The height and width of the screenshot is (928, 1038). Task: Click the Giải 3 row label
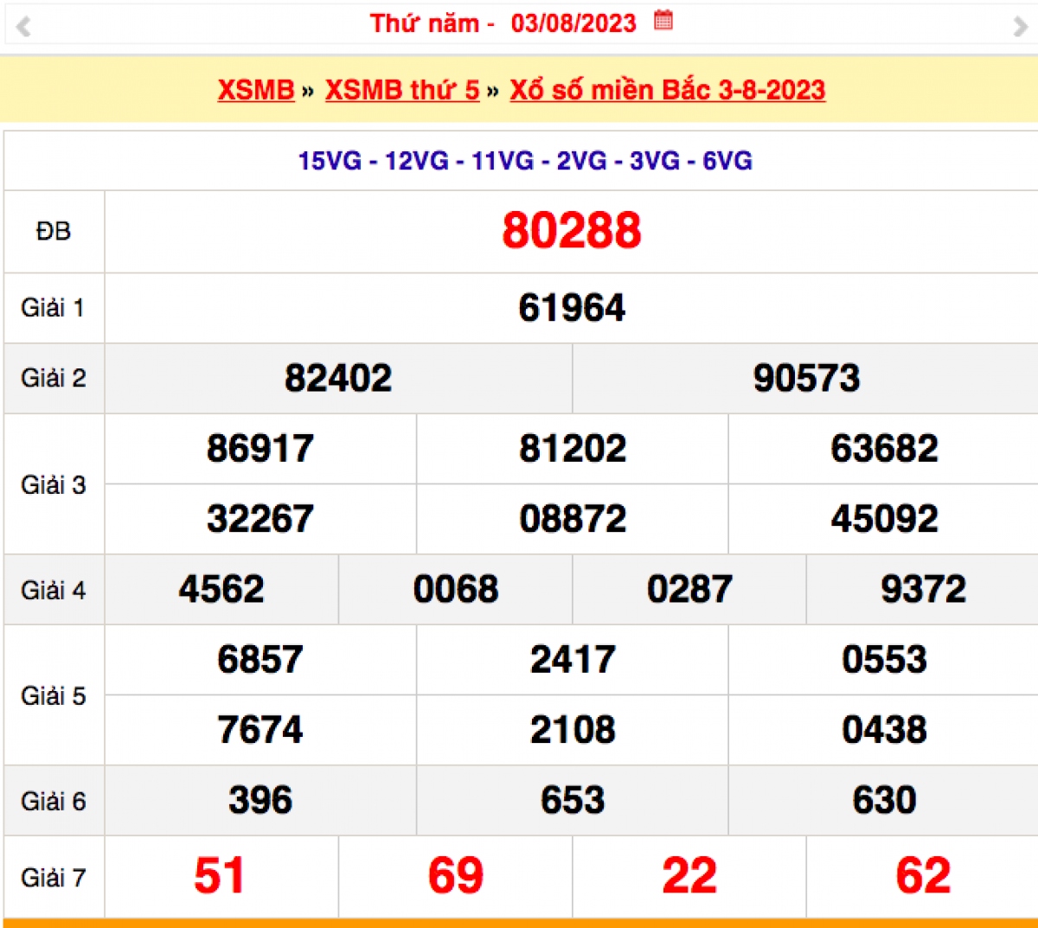[x=54, y=484]
